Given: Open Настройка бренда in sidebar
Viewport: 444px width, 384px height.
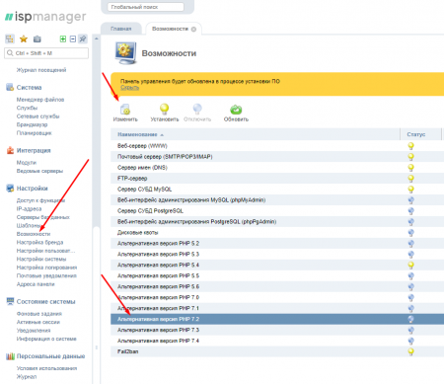Looking at the screenshot, I should pos(39,242).
